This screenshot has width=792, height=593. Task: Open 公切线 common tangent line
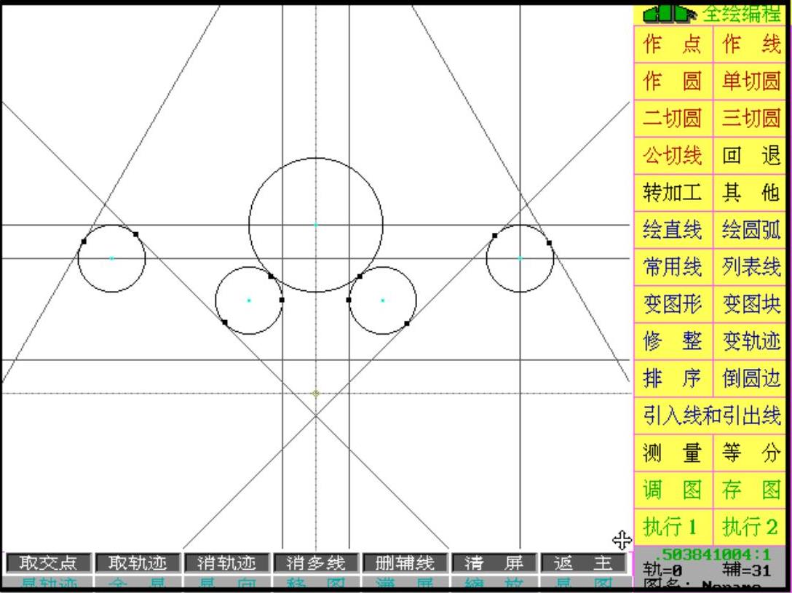point(673,156)
